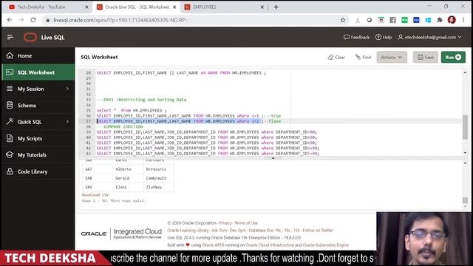Open Chrome three-dot menu

pos(463,20)
